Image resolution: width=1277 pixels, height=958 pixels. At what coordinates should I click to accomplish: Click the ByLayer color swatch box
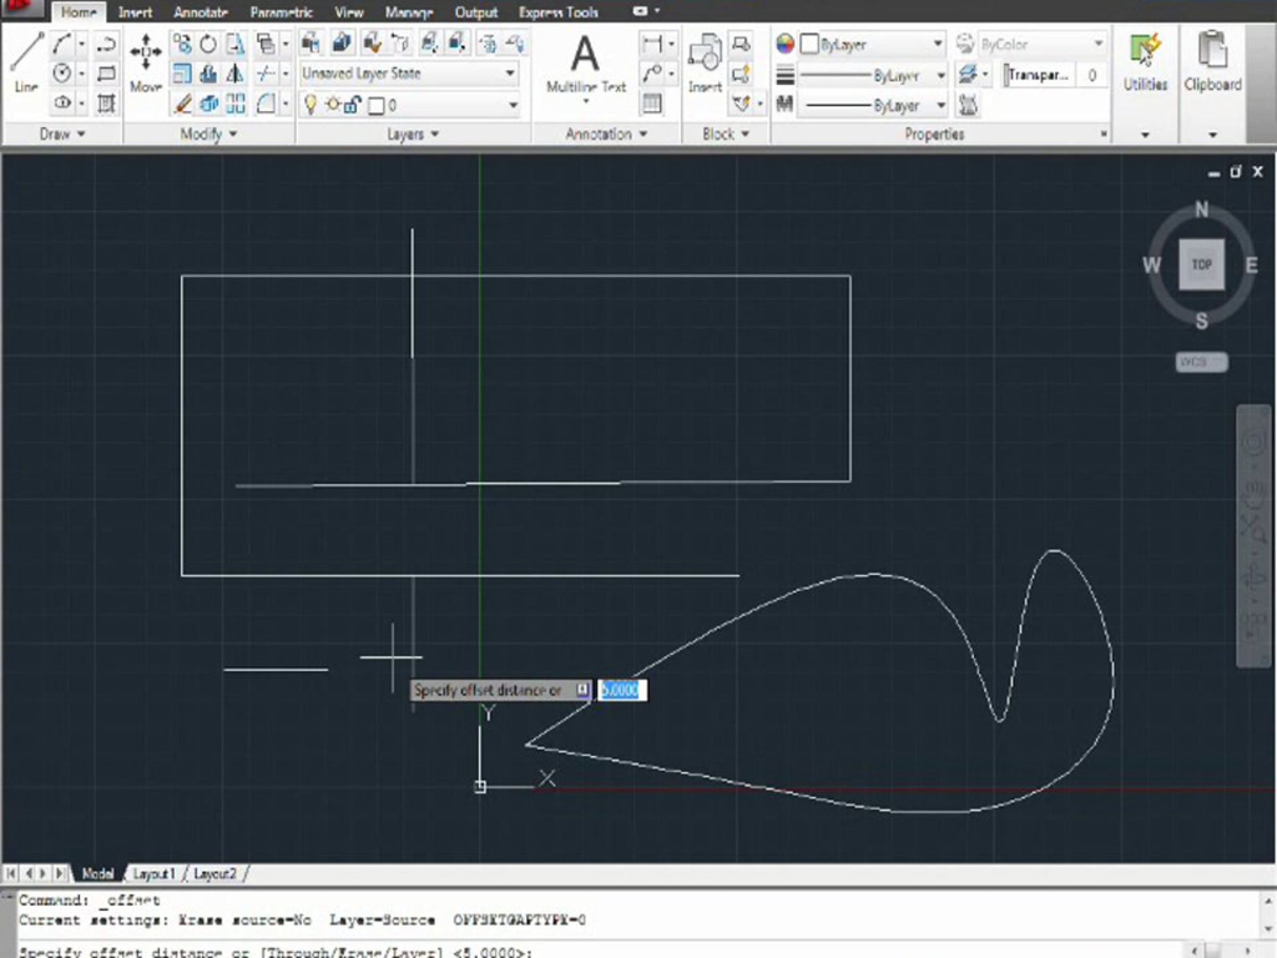point(809,44)
